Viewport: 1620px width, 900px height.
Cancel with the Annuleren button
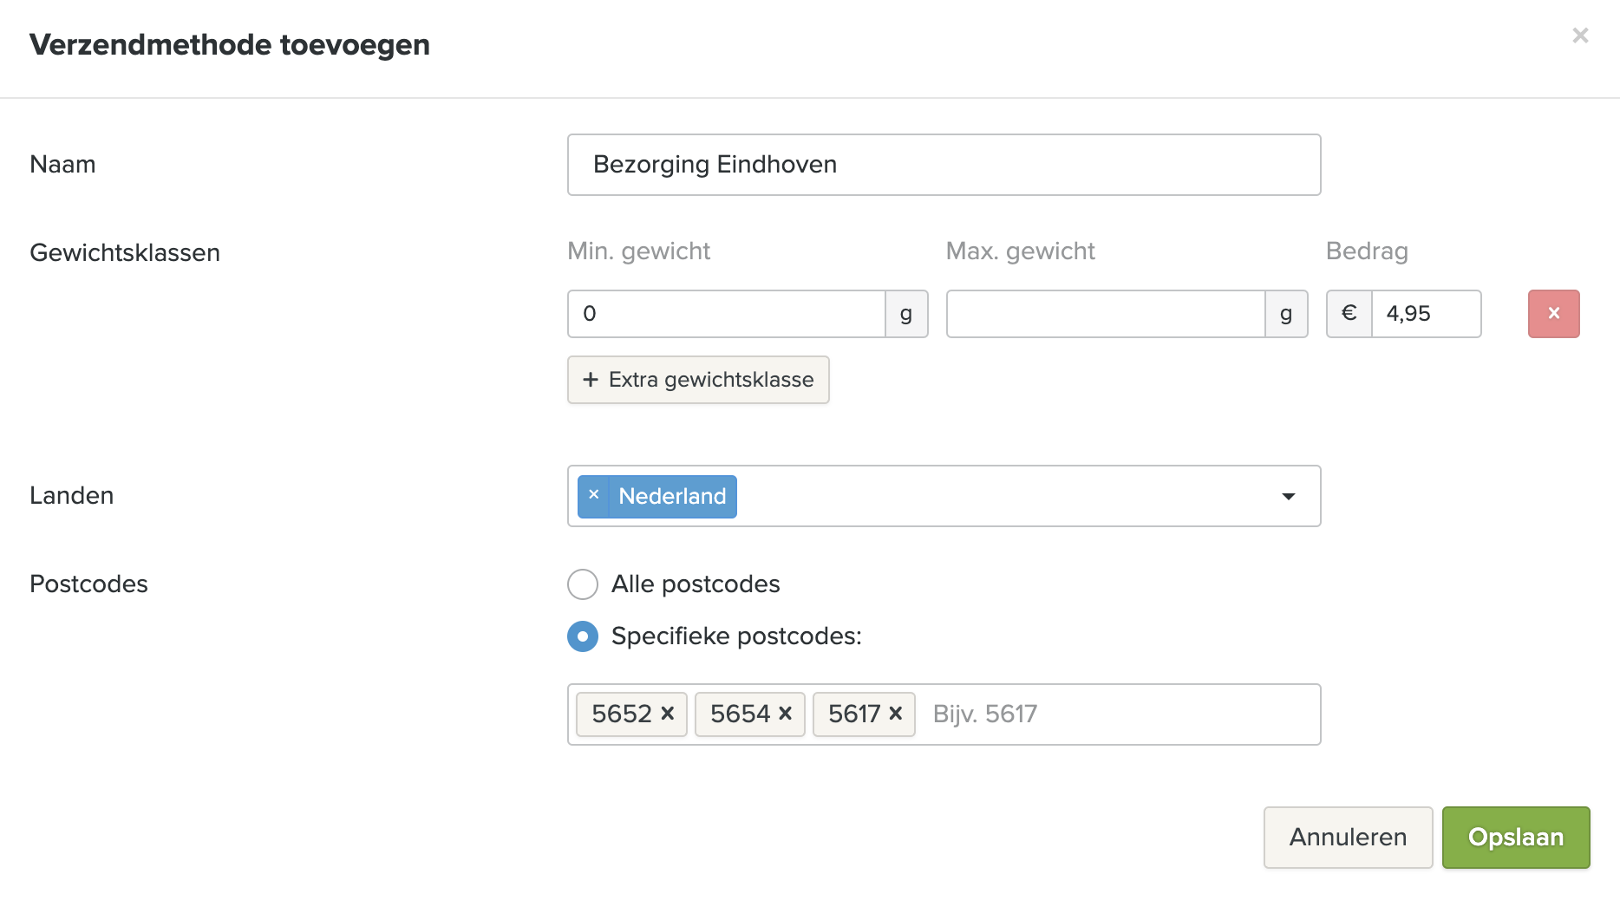click(1348, 838)
